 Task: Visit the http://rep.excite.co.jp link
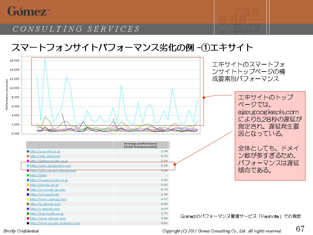click(x=47, y=214)
